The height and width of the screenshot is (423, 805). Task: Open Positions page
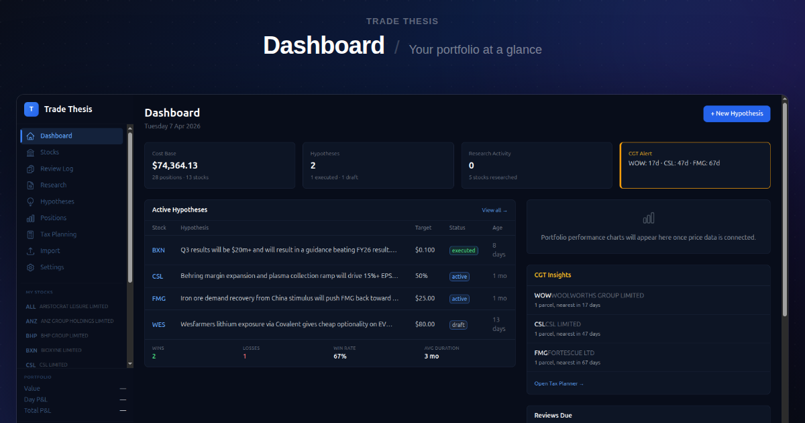point(72,218)
